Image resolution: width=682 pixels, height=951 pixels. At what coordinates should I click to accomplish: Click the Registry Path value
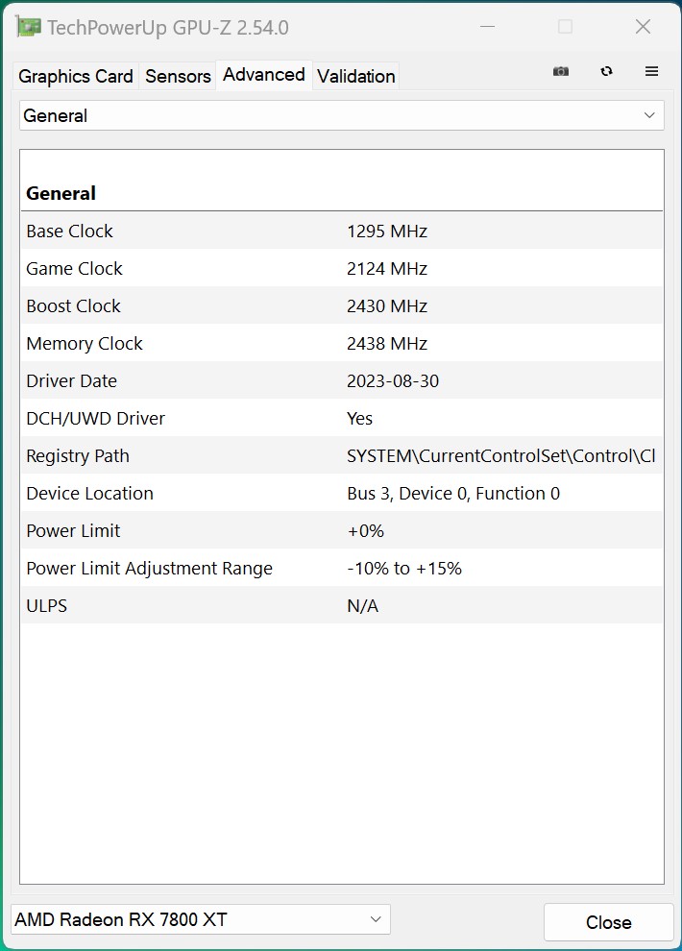(500, 456)
